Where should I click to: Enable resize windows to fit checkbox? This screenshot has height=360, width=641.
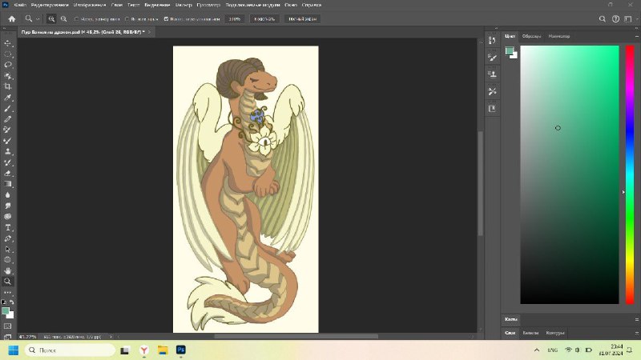point(76,18)
